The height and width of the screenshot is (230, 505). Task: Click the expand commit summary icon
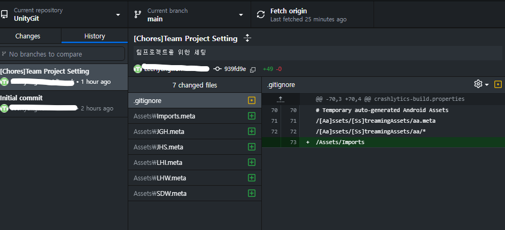point(247,38)
